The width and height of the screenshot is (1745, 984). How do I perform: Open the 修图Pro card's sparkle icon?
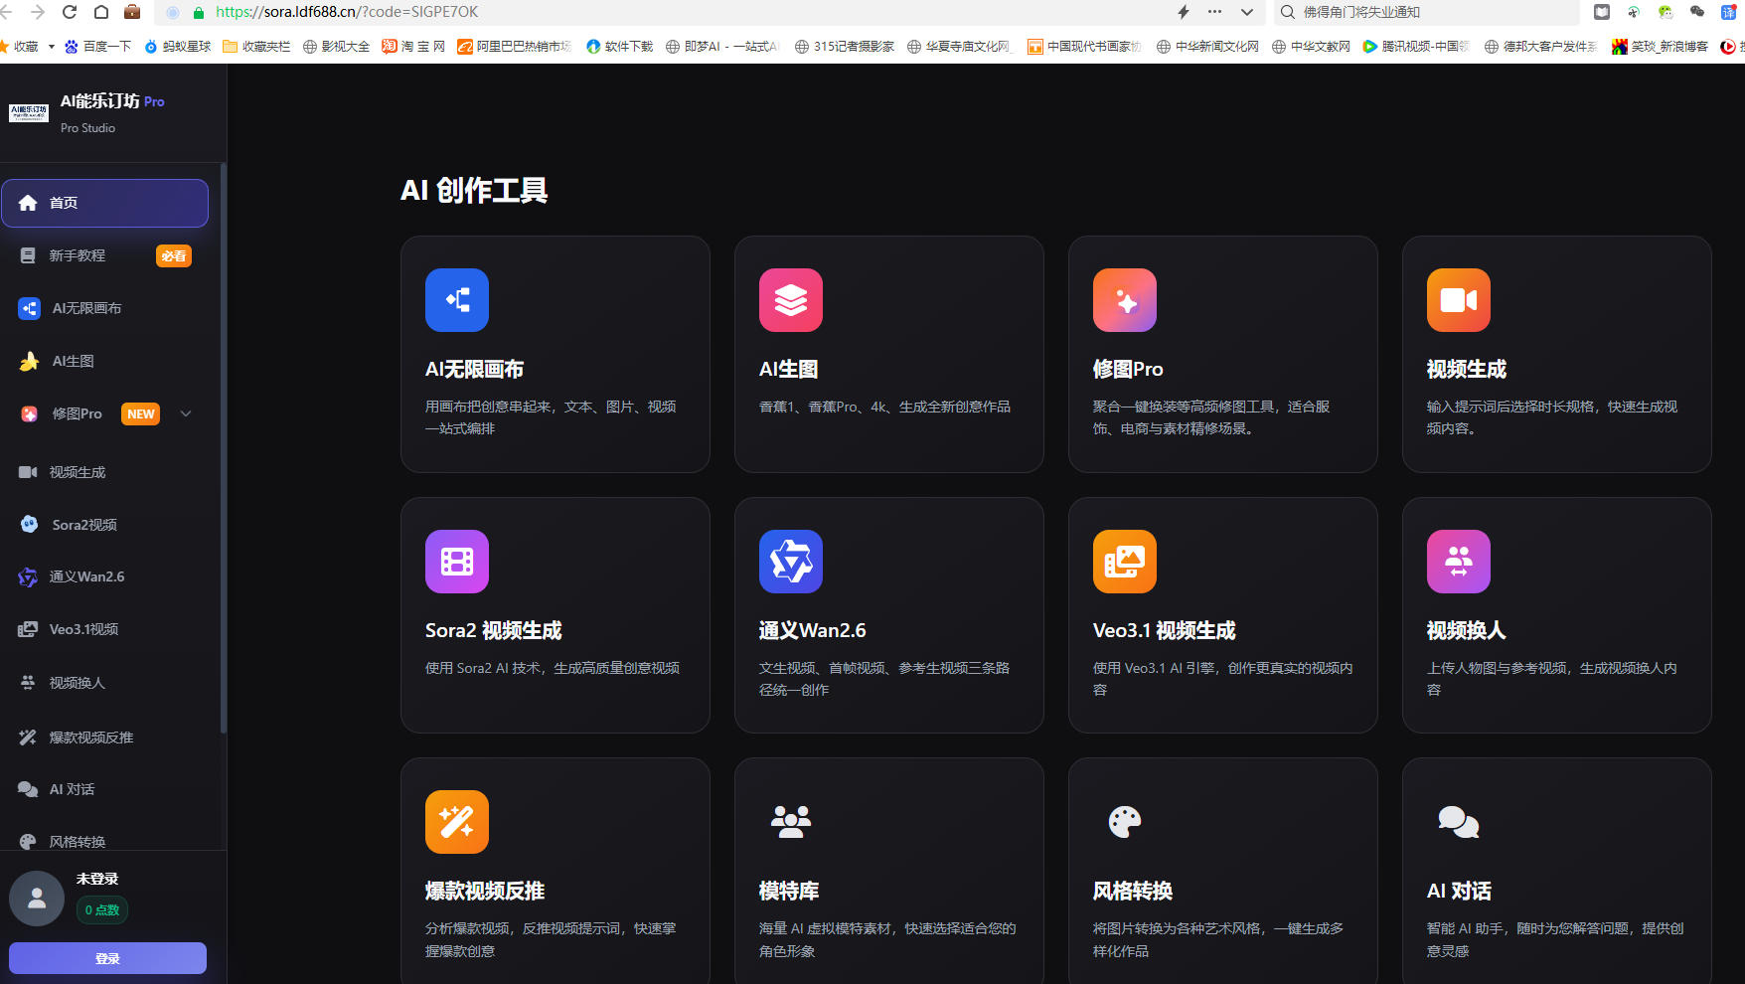tap(1125, 300)
